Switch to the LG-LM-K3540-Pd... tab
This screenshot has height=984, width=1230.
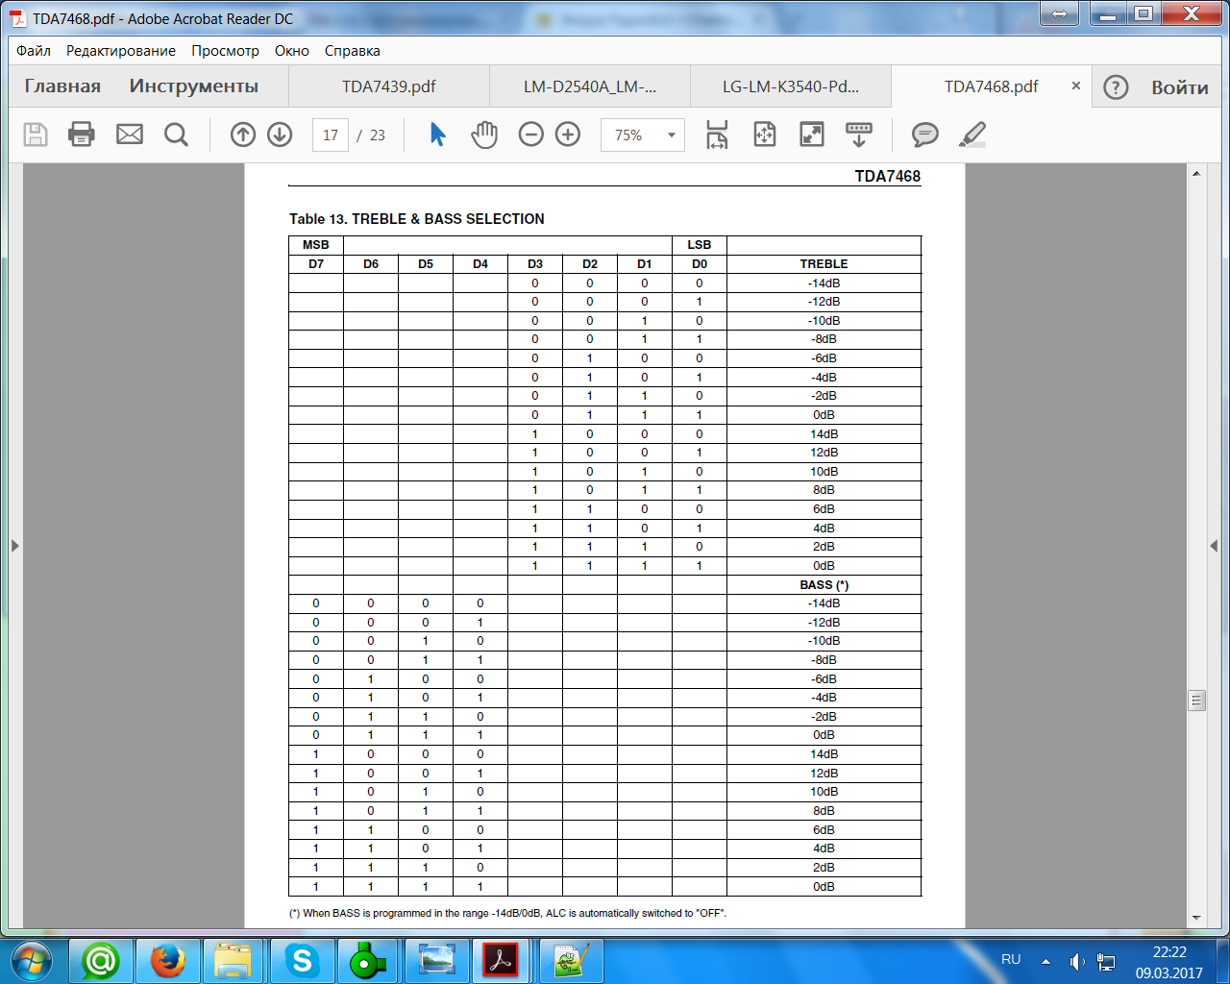pyautogui.click(x=791, y=86)
